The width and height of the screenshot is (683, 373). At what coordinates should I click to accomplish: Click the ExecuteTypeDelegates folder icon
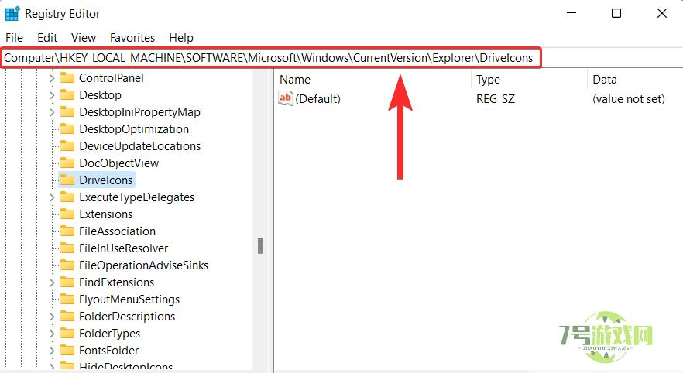pyautogui.click(x=67, y=197)
